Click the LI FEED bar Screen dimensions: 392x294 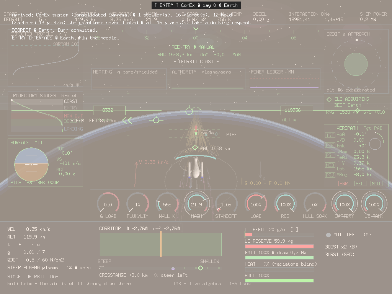click(279, 235)
